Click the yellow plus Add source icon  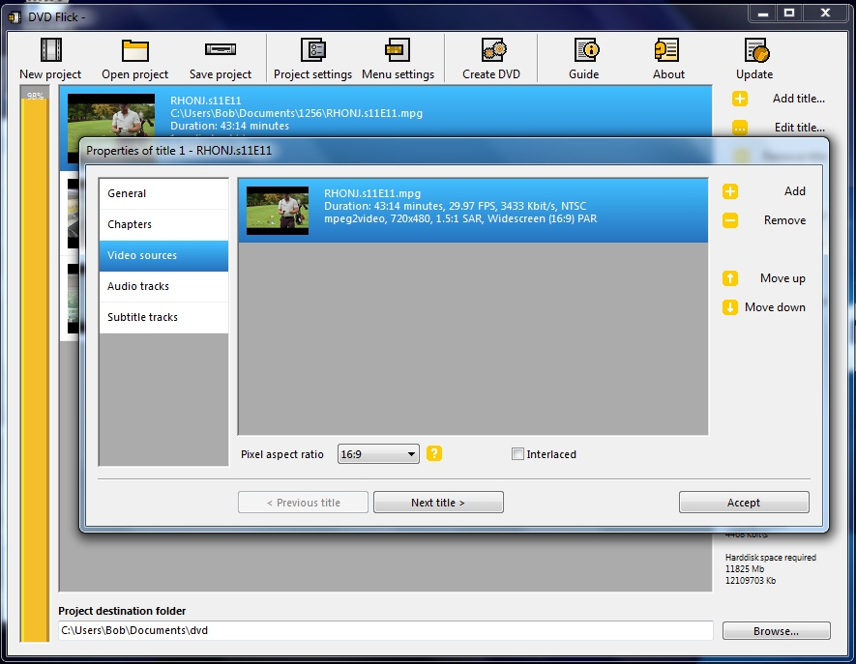pos(730,191)
